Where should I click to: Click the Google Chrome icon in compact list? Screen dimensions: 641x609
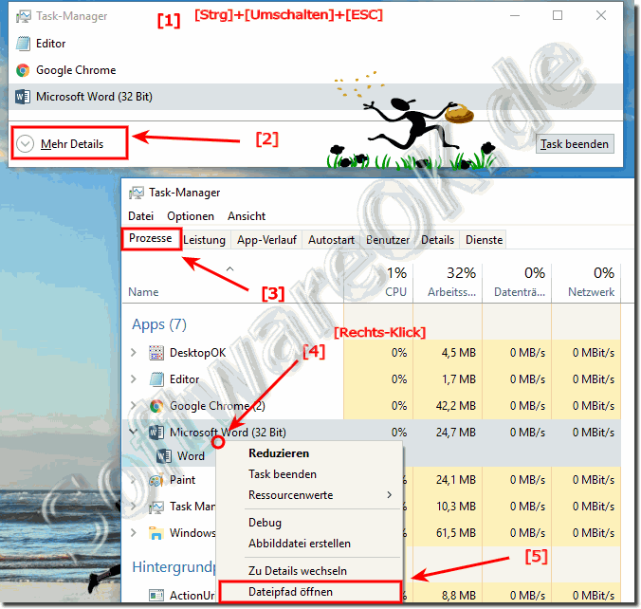[23, 70]
